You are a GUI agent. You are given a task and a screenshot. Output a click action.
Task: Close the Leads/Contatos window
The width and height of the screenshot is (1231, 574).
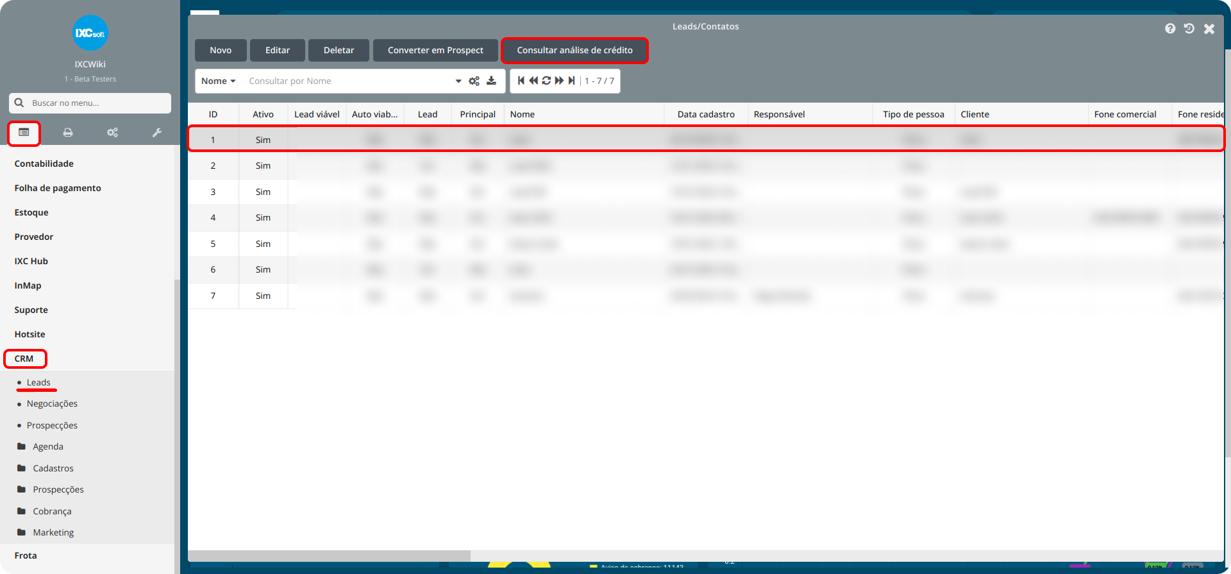(1209, 28)
